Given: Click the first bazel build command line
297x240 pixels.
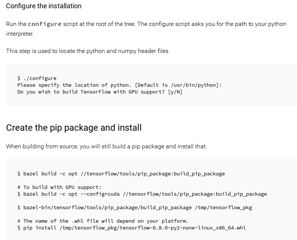Looking at the screenshot, I should [121, 174].
